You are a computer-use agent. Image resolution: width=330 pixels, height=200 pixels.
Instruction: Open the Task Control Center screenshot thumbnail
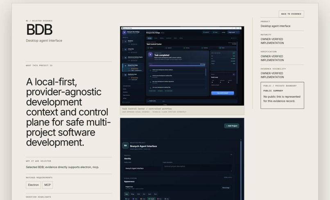pyautogui.click(x=182, y=66)
